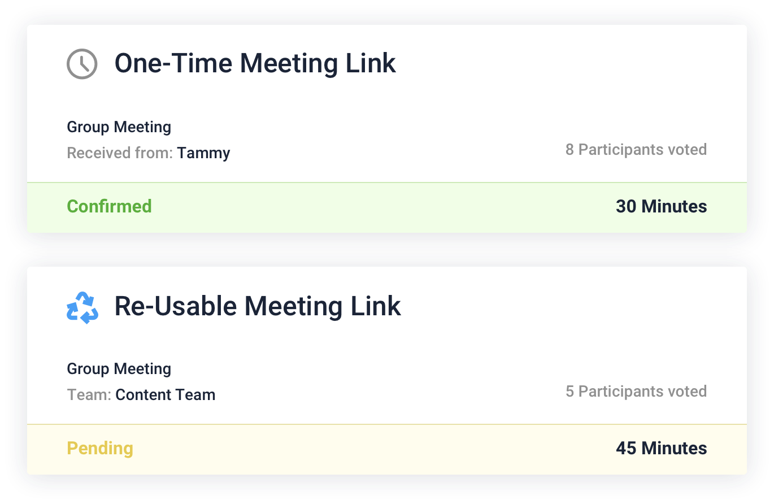Screen dimensions: 774x504
Task: Click the 45 Minutes duration
Action: pos(661,448)
